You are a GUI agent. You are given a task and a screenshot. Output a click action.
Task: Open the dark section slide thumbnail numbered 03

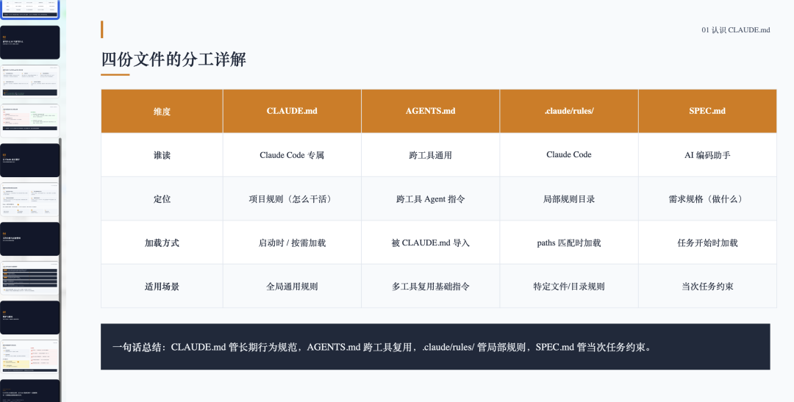point(30,160)
